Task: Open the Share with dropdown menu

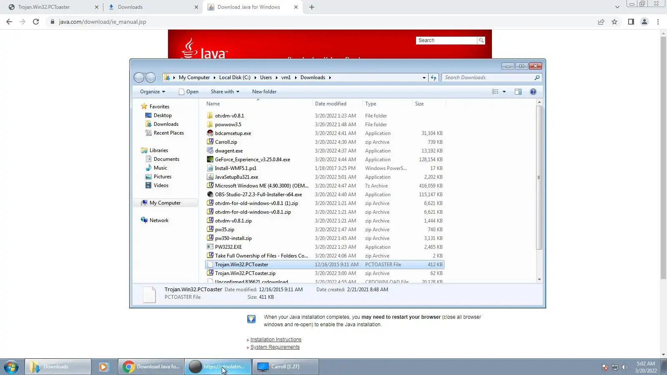Action: [225, 92]
